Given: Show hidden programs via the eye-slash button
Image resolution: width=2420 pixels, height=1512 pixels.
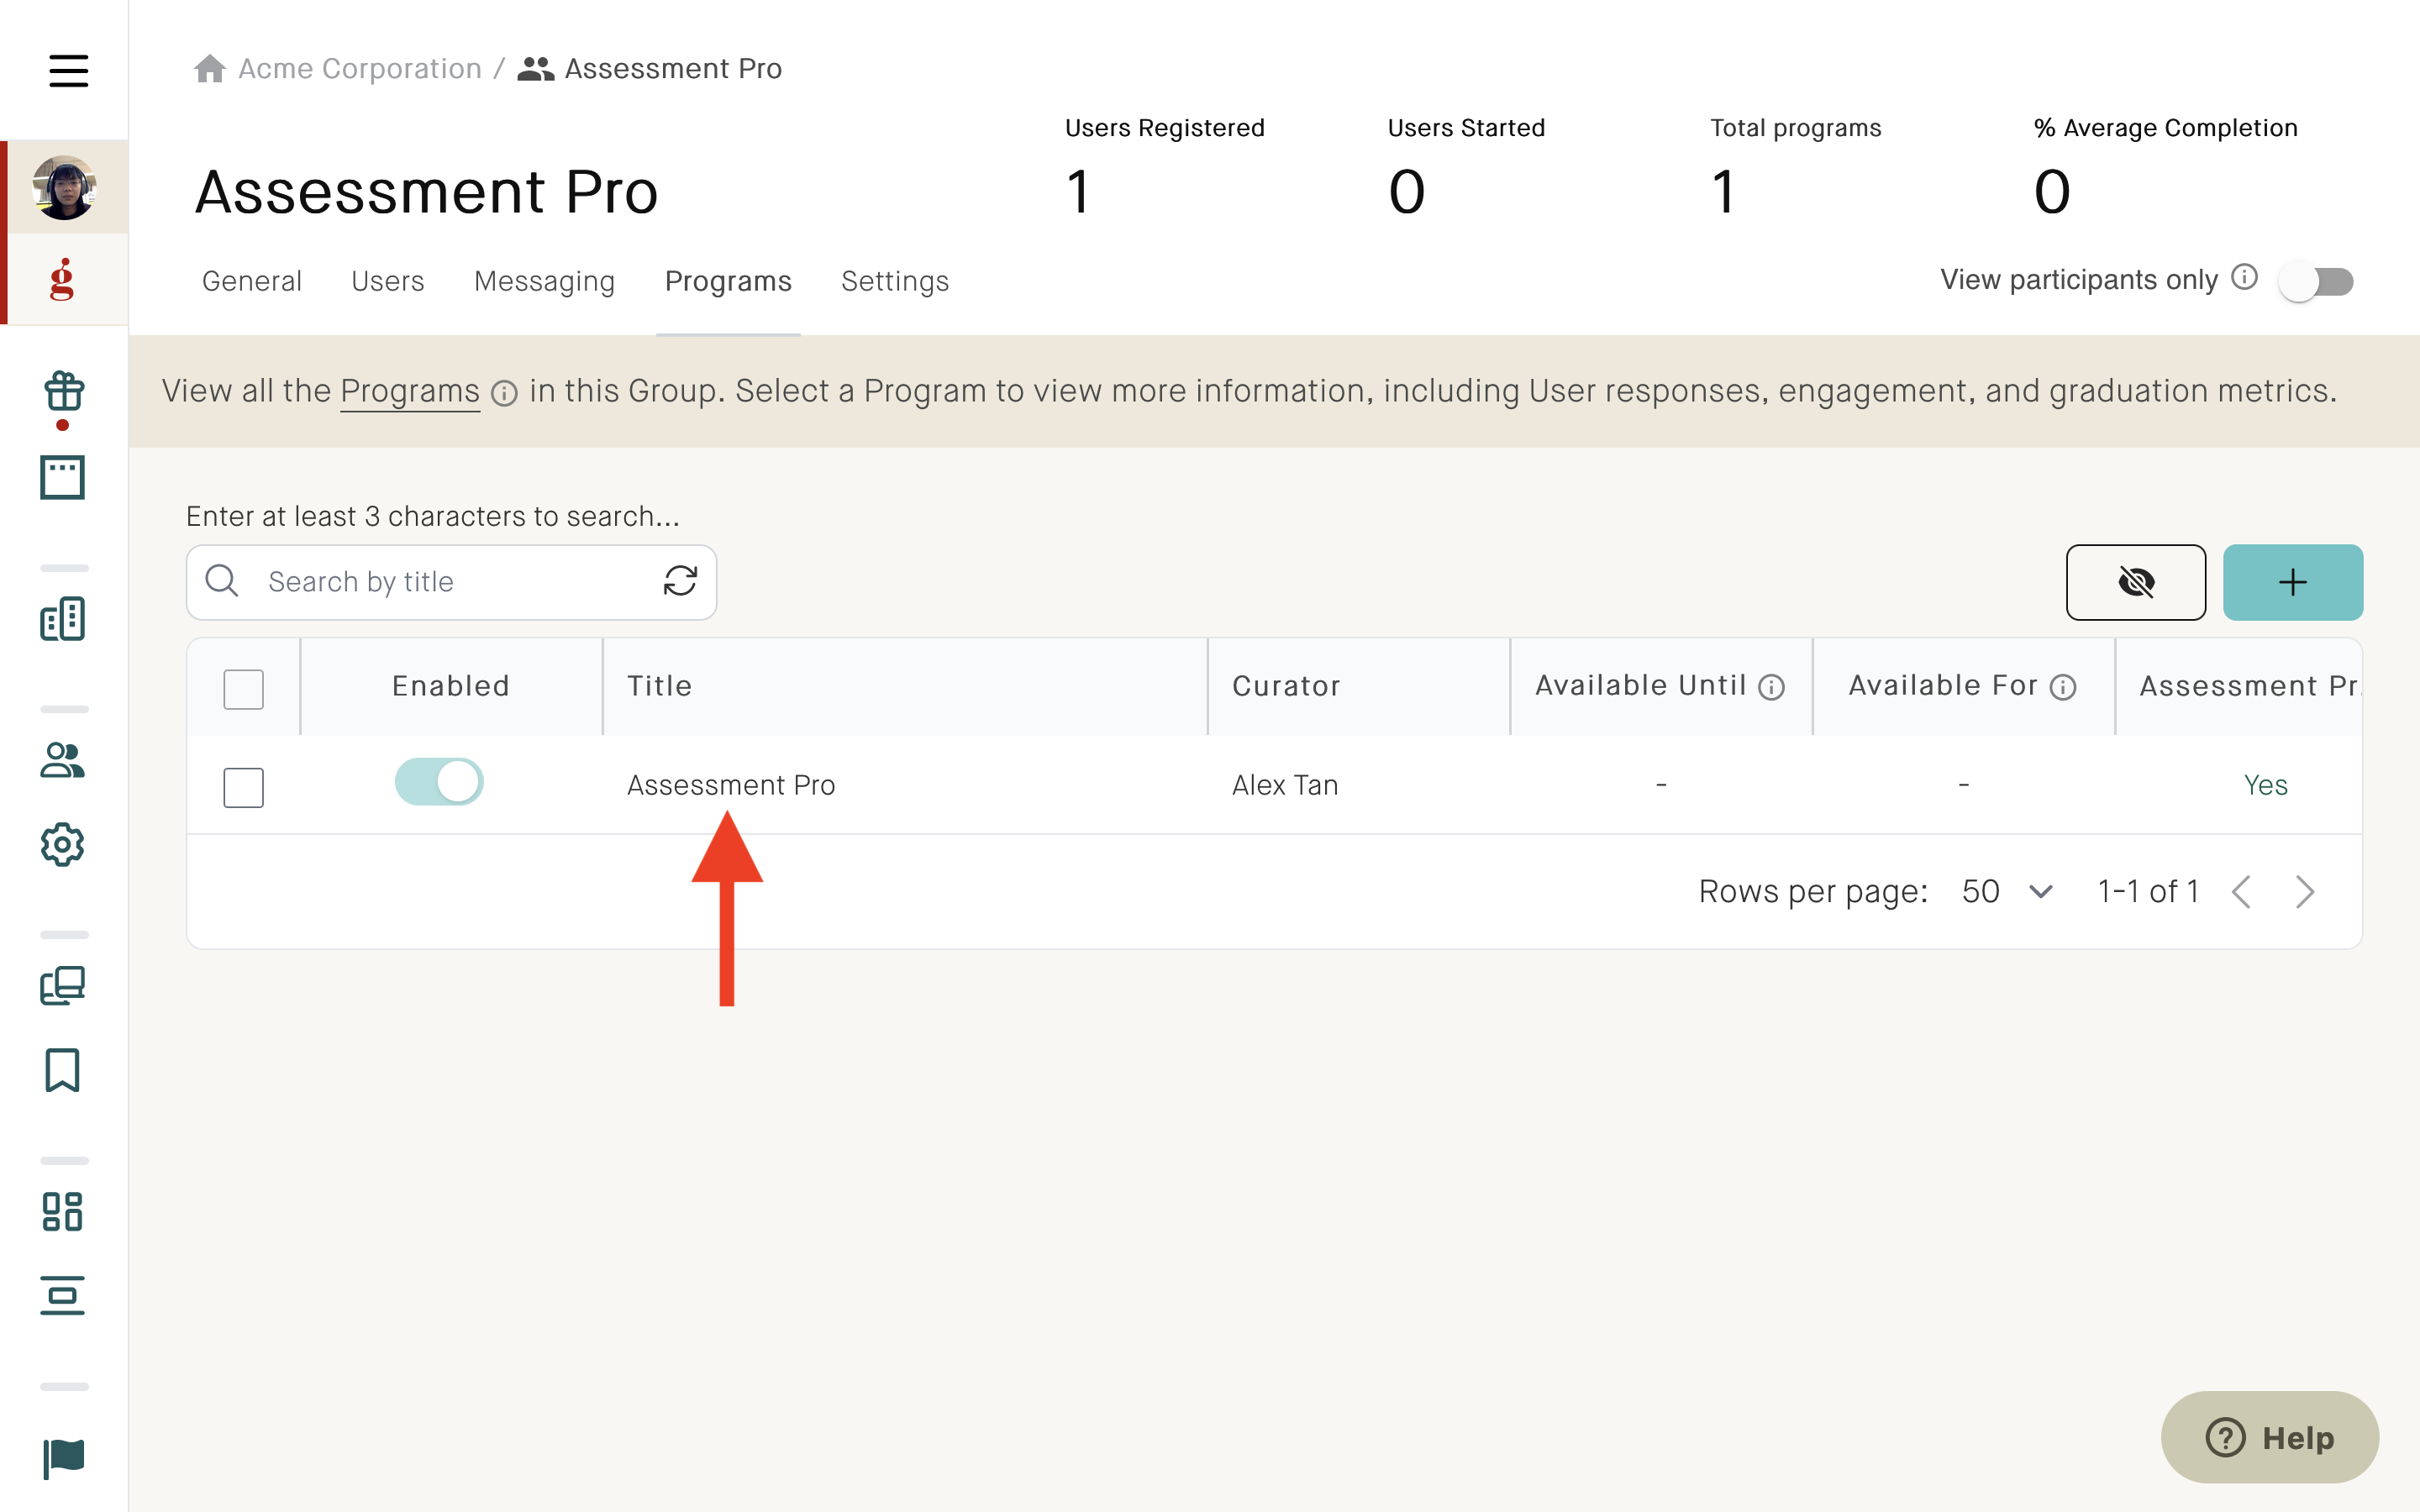Looking at the screenshot, I should [x=2136, y=582].
